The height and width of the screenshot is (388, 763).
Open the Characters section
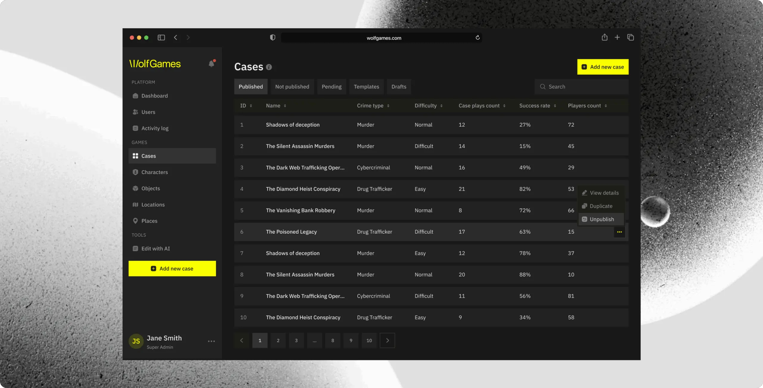(155, 172)
